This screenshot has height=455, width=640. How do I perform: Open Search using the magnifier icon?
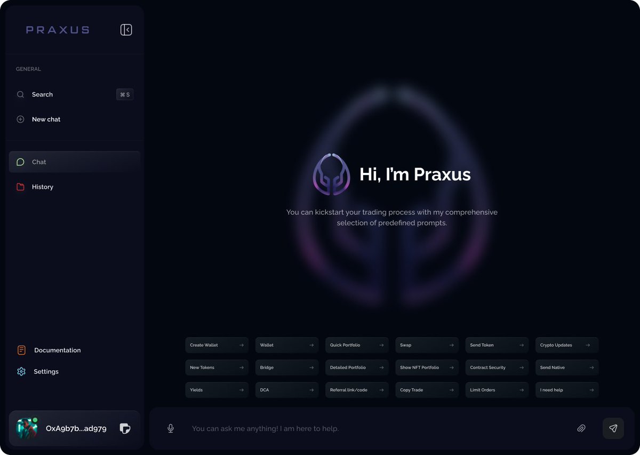coord(20,94)
